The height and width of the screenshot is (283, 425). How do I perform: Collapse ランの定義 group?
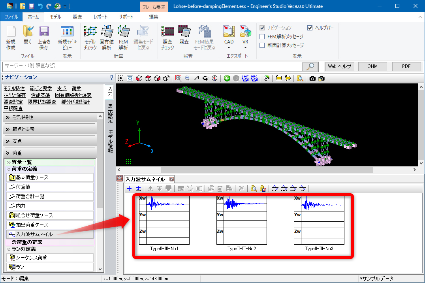[x=9, y=249]
